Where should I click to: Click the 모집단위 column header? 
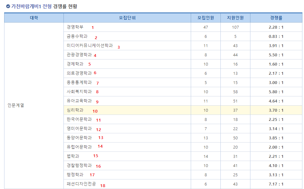[127, 18]
